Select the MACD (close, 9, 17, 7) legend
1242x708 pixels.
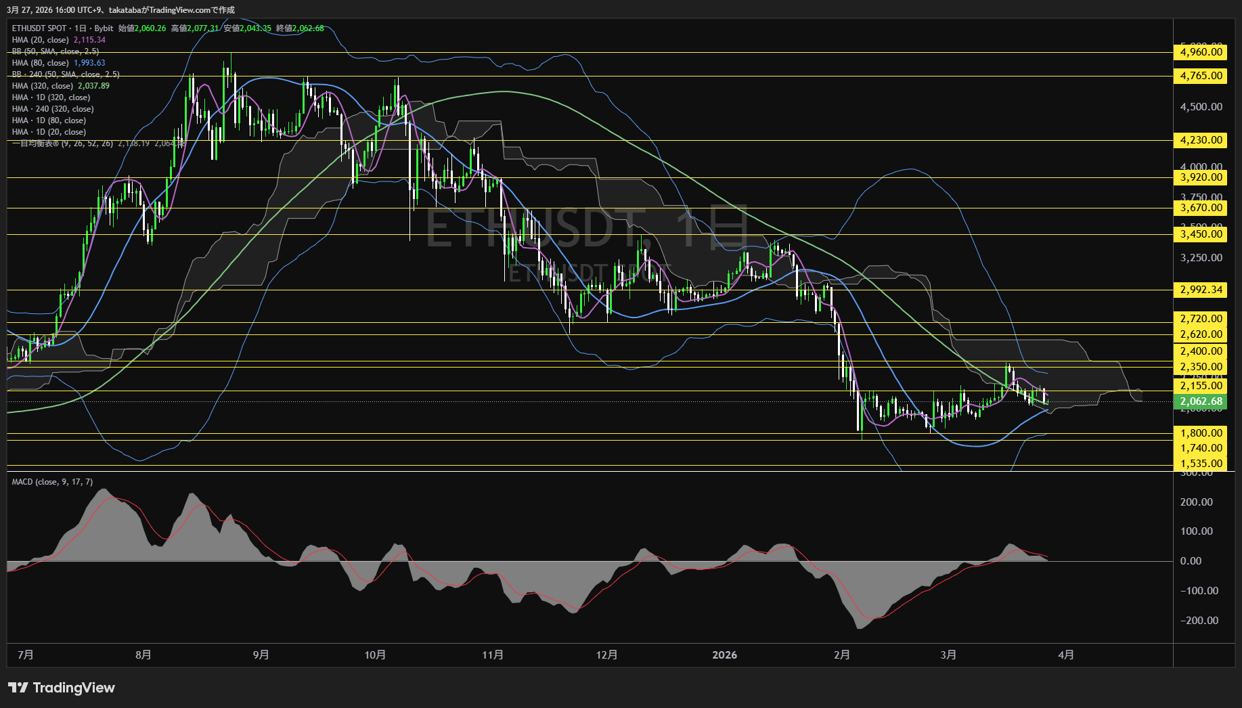click(x=52, y=482)
